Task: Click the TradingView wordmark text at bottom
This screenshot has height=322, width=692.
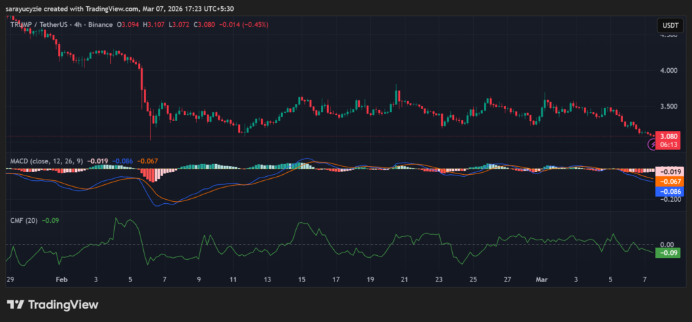Action: pyautogui.click(x=62, y=305)
